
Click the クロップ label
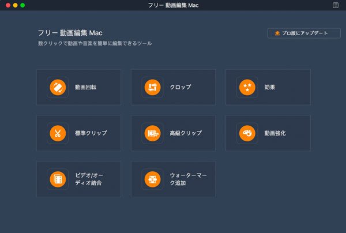click(x=180, y=87)
